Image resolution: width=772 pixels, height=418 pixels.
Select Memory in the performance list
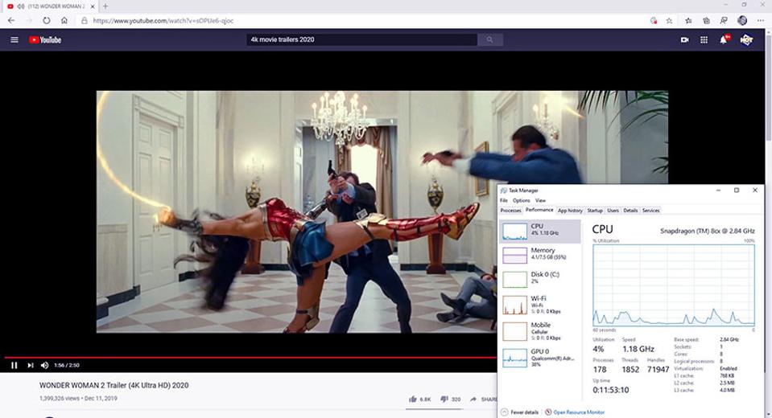(x=540, y=255)
